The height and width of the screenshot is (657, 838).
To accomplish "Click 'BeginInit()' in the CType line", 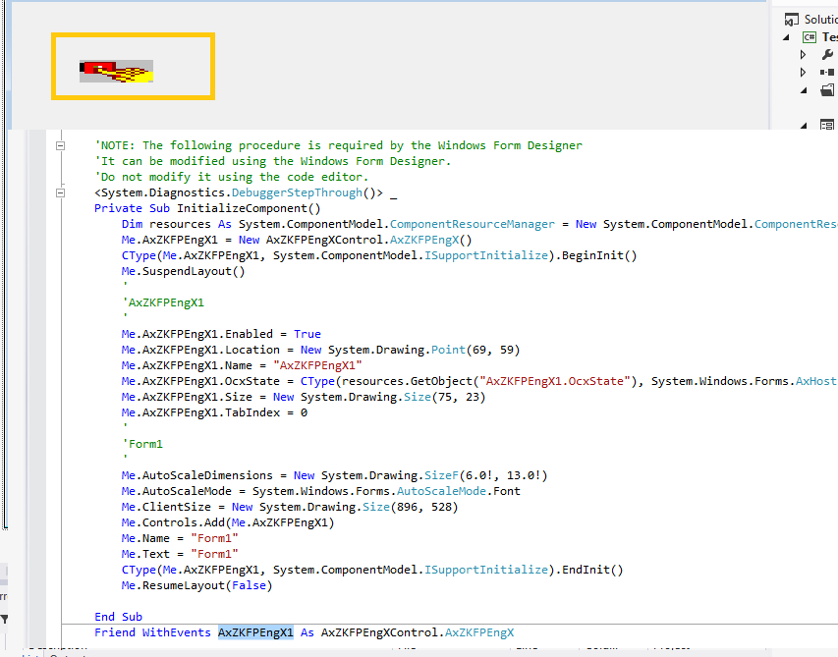I will point(599,255).
